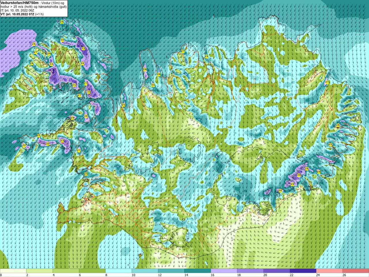369x277 pixels.
Task: Select the light green 2–4 m/s legend swatch
Action: pyautogui.click(x=39, y=271)
